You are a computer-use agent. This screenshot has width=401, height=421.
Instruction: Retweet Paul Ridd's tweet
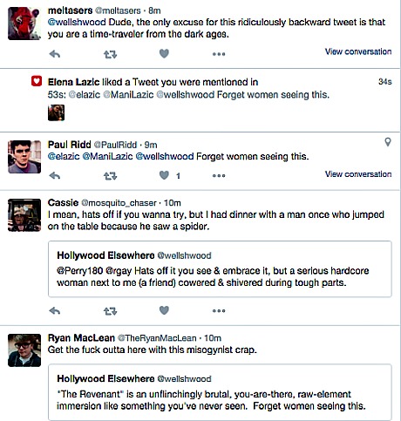pyautogui.click(x=111, y=176)
